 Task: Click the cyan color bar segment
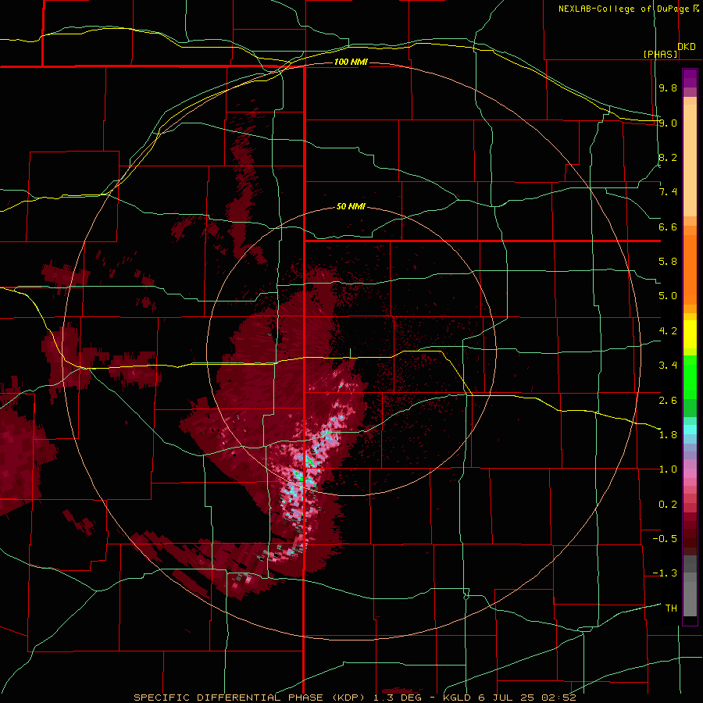pyautogui.click(x=690, y=430)
